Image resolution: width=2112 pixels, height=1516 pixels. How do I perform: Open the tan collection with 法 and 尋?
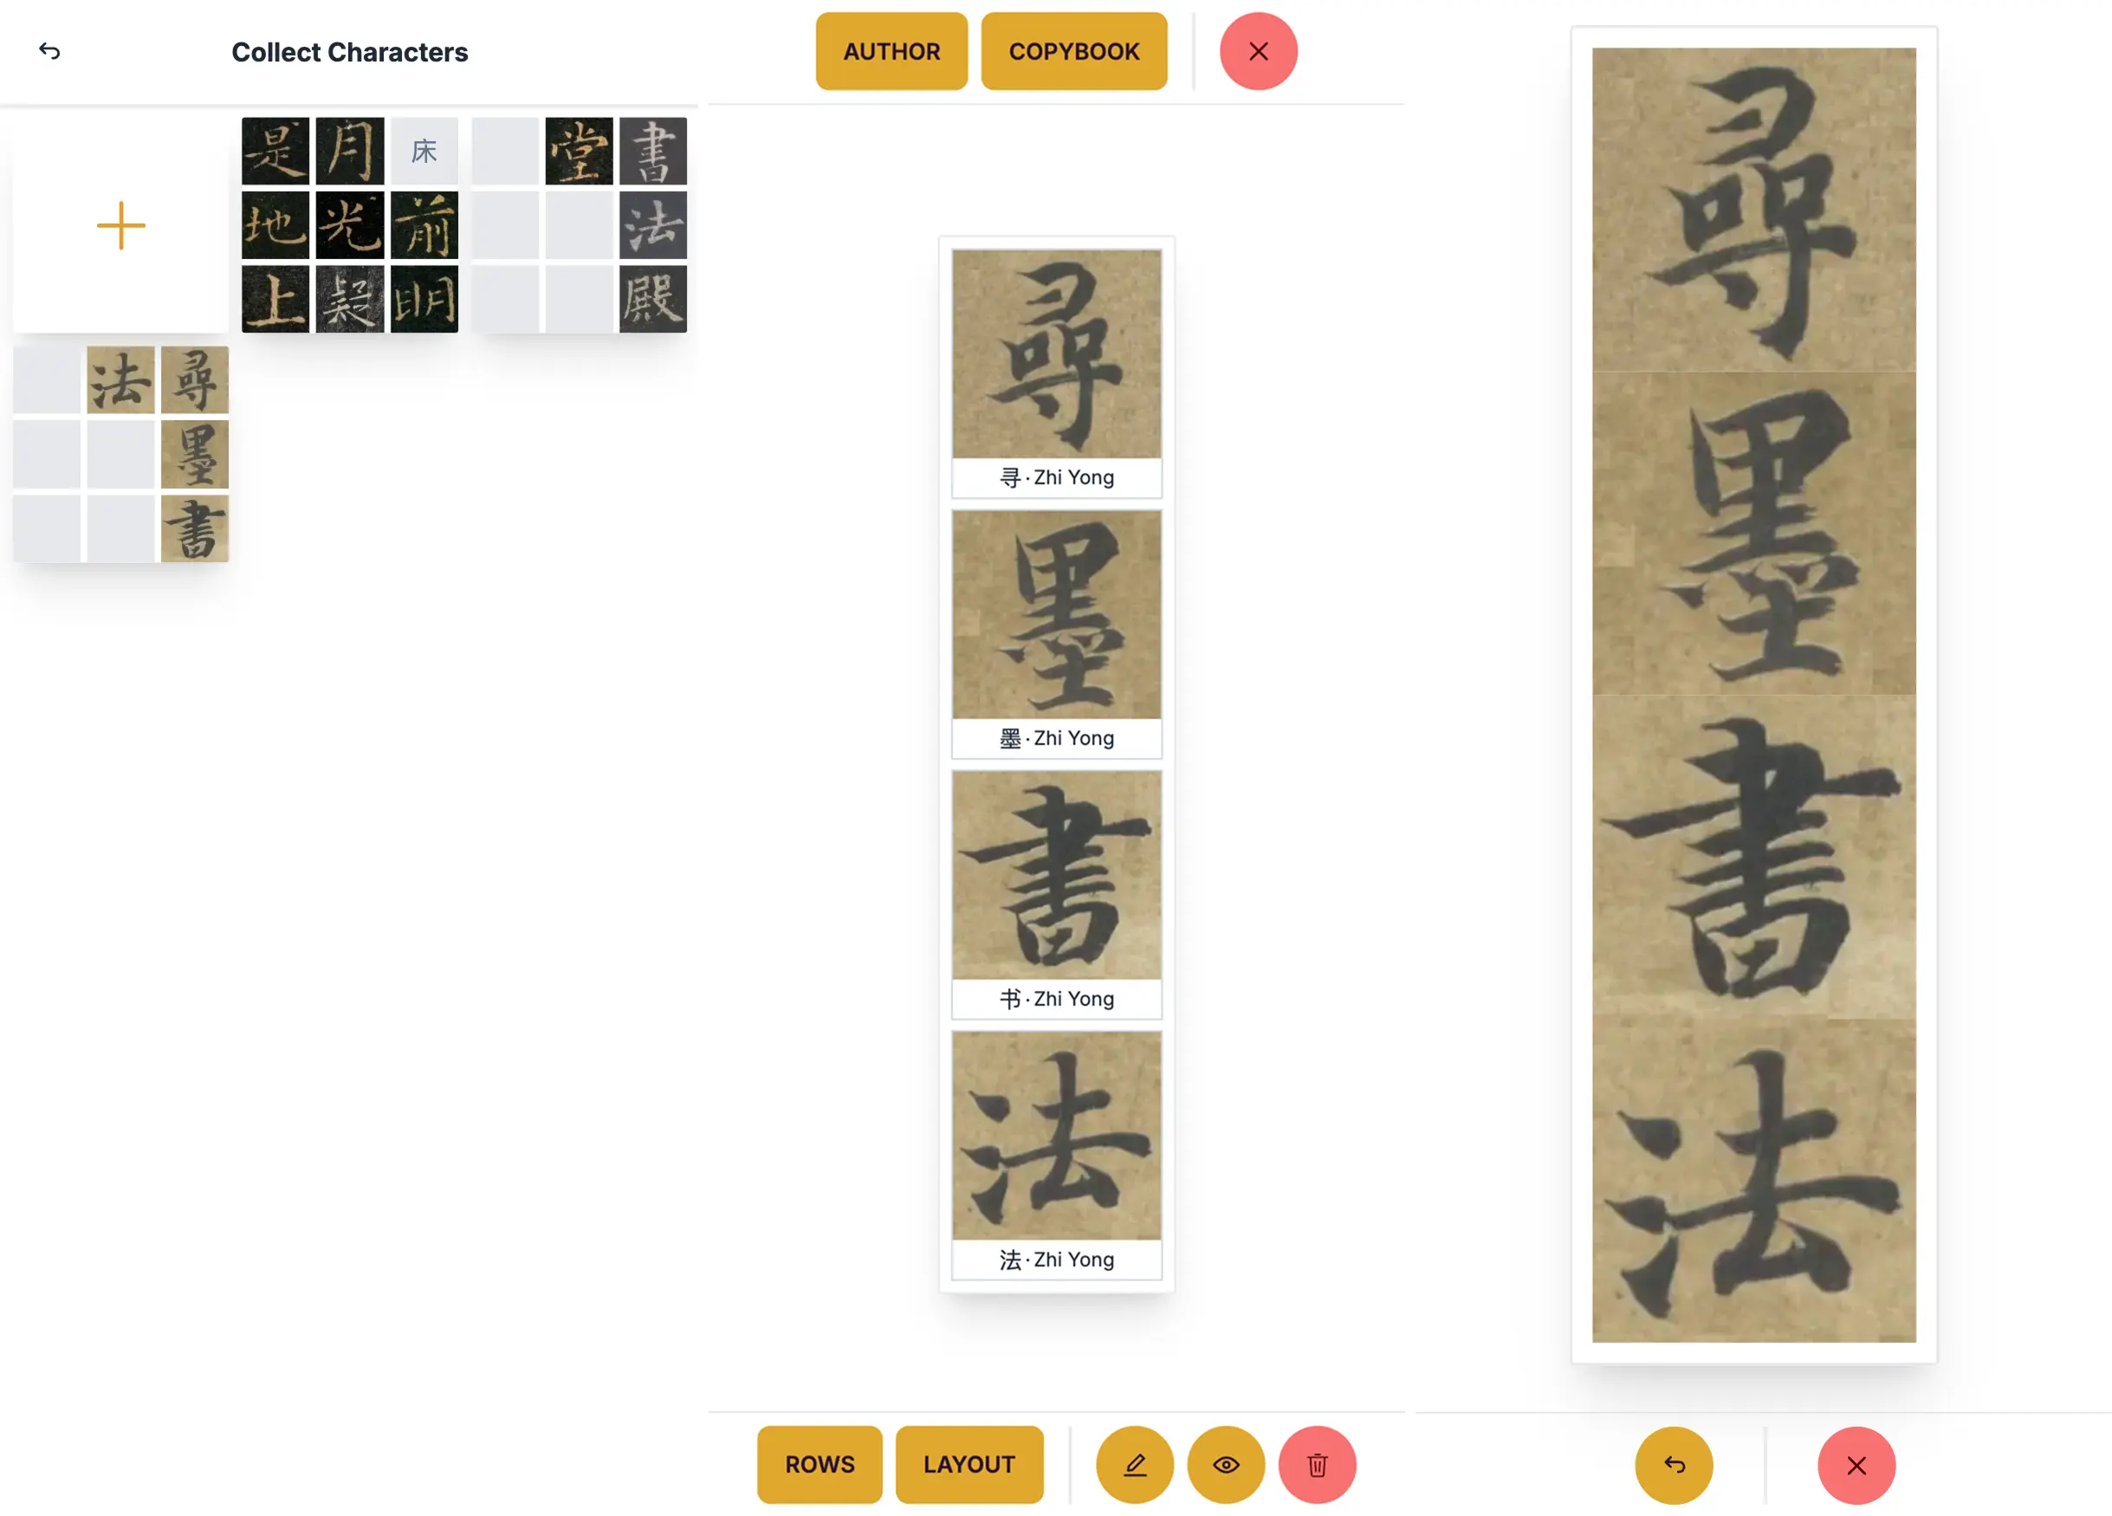click(121, 455)
